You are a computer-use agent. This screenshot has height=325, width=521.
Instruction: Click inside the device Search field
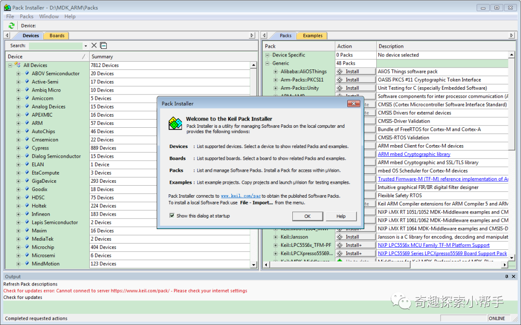pos(55,46)
